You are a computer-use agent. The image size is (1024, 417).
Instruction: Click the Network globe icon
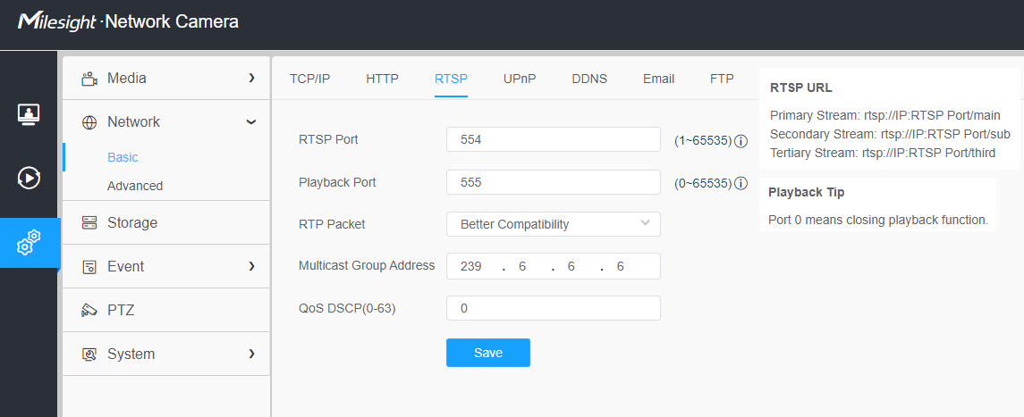pyautogui.click(x=89, y=122)
